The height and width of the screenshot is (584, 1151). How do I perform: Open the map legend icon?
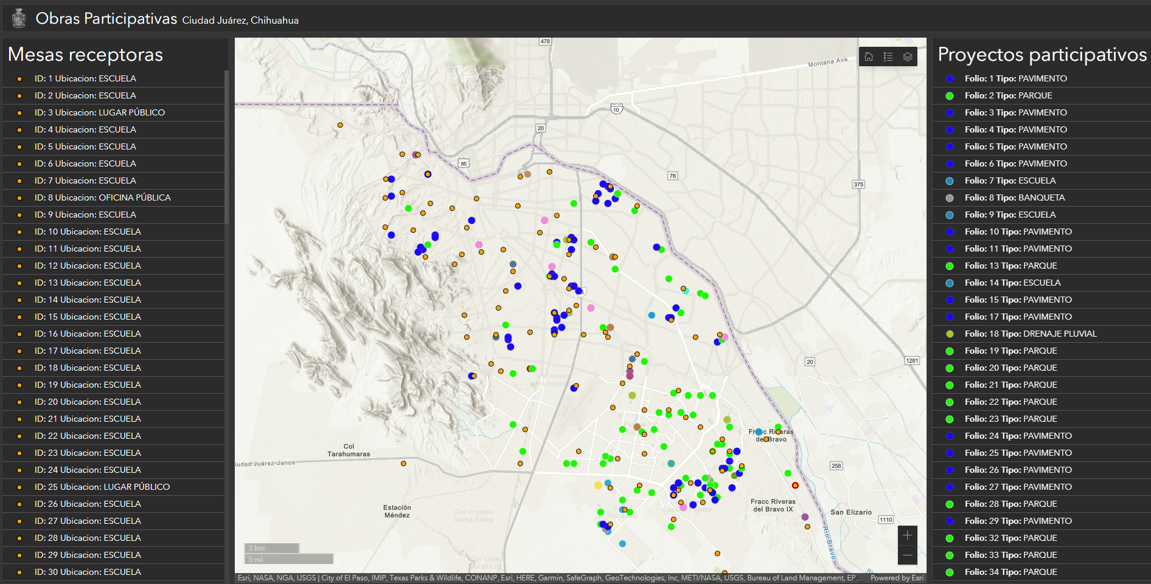888,57
